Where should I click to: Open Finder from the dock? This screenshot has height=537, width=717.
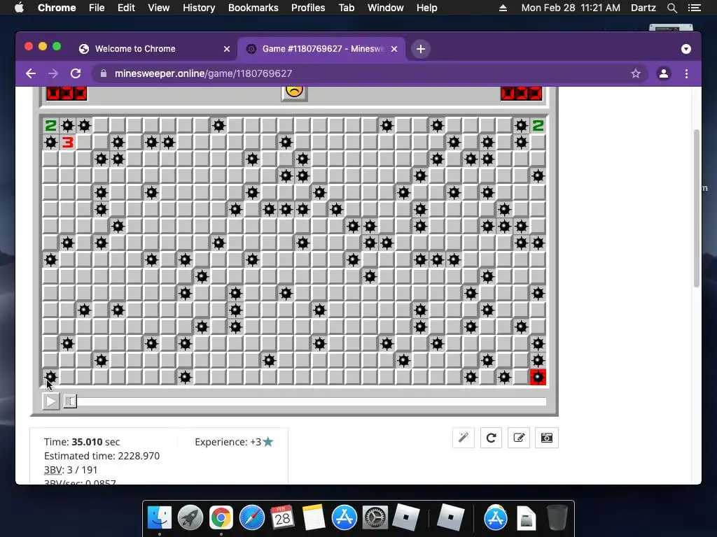pyautogui.click(x=159, y=518)
